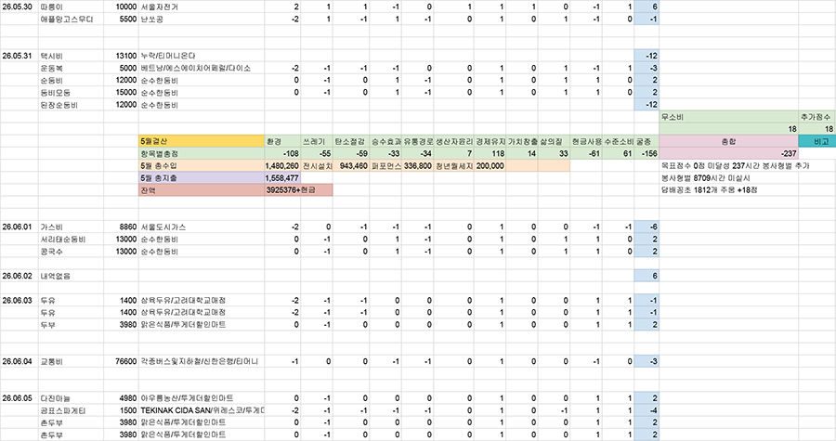The height and width of the screenshot is (441, 836).
Task: Select the 현금사용 column header cell
Action: [586, 141]
